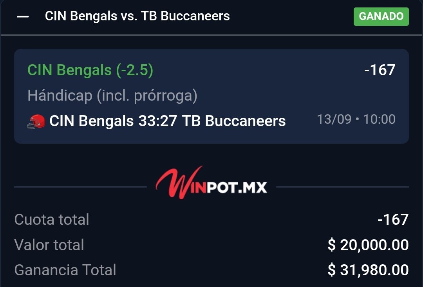Click the 13/09 • 10:00 match date
Viewport: 423px width, 287px height.
tap(356, 119)
